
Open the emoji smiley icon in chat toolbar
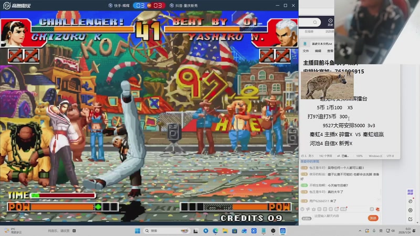(302, 209)
